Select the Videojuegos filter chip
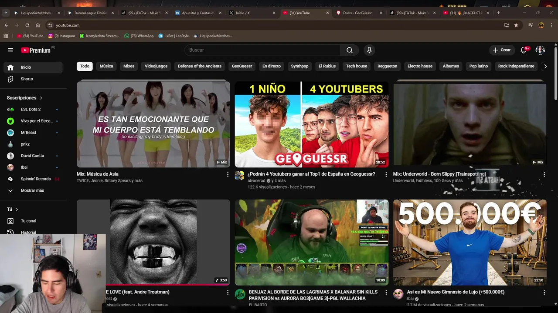This screenshot has height=313, width=558. pyautogui.click(x=156, y=66)
